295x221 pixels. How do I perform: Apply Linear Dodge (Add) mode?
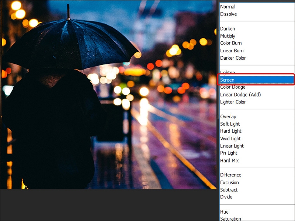(x=236, y=94)
